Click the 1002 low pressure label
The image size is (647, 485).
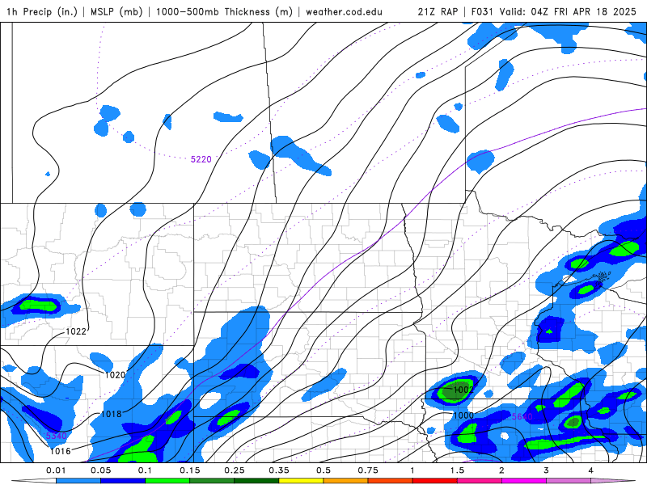pos(463,390)
